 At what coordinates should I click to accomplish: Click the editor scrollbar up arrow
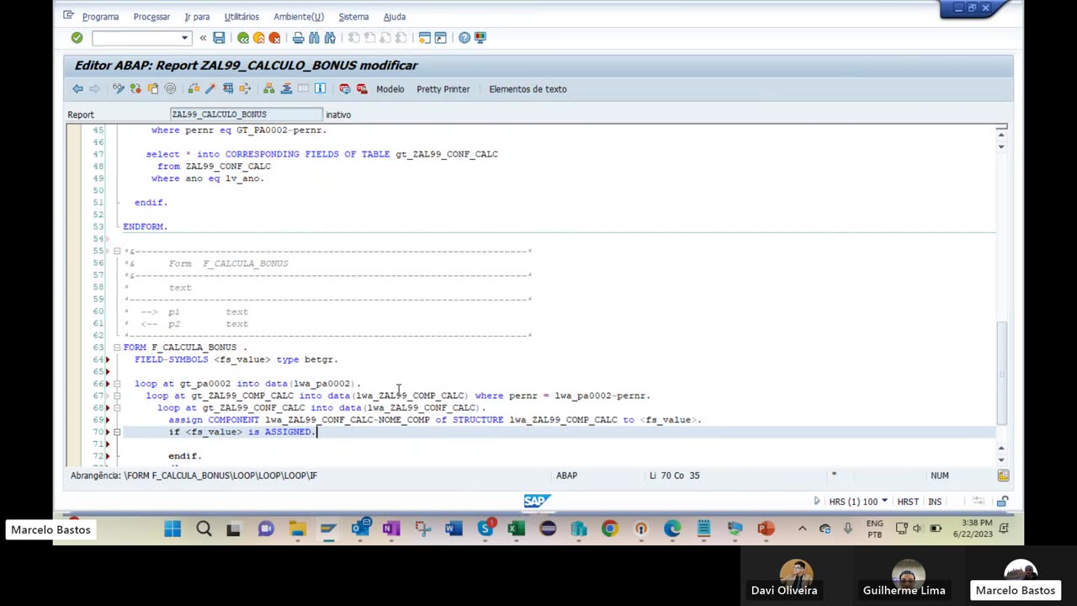[1001, 135]
